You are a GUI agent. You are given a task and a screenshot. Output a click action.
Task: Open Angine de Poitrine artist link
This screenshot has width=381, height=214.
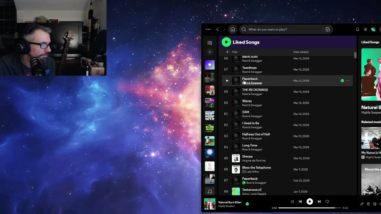coord(254,160)
